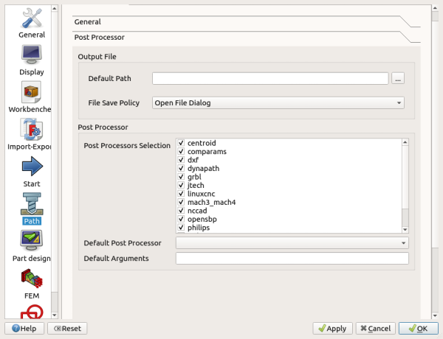Uncheck the opensbp post processor
443x339 pixels.
click(181, 219)
